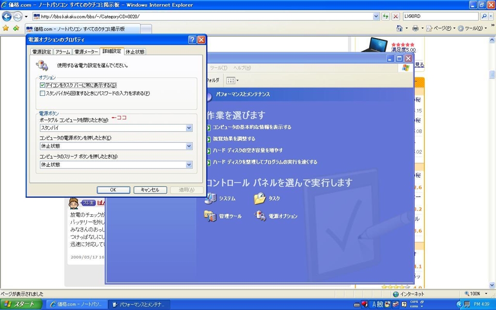Click the コンピュータの基本的な情報を表示する link
This screenshot has height=310, width=496.
[x=252, y=127]
